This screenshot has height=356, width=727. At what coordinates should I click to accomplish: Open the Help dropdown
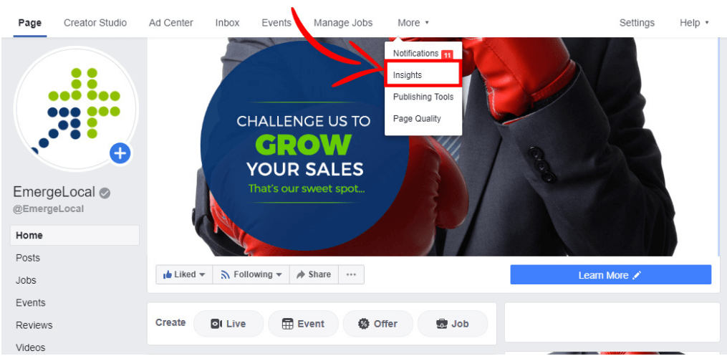[694, 23]
